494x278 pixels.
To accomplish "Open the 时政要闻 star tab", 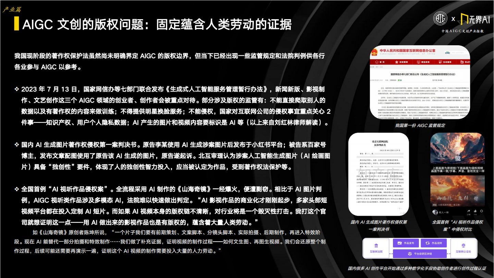I will pos(402,62).
